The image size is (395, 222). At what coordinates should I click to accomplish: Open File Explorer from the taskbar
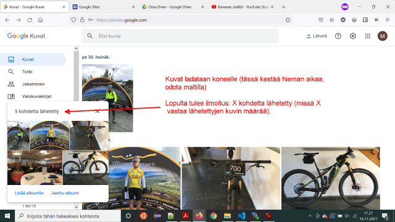coord(228,216)
